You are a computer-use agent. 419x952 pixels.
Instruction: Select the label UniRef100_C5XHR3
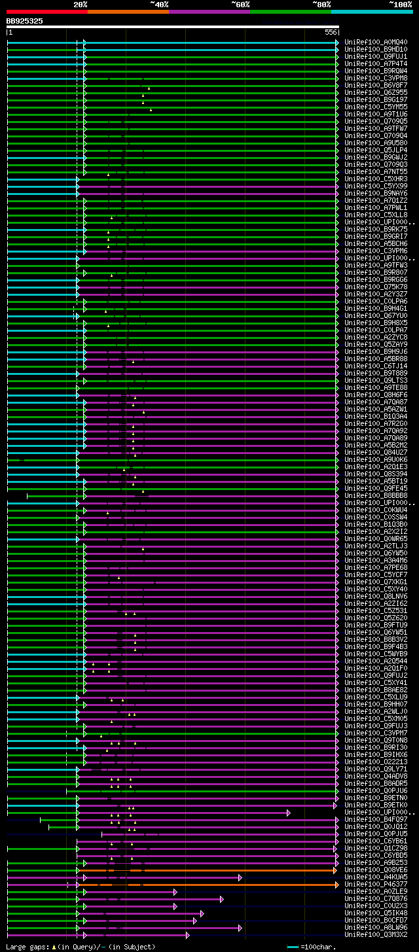click(x=376, y=179)
